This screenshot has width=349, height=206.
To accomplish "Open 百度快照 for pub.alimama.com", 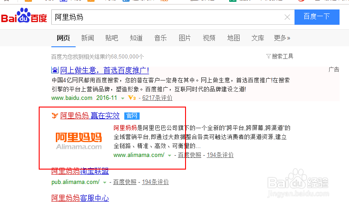I will [125, 182].
